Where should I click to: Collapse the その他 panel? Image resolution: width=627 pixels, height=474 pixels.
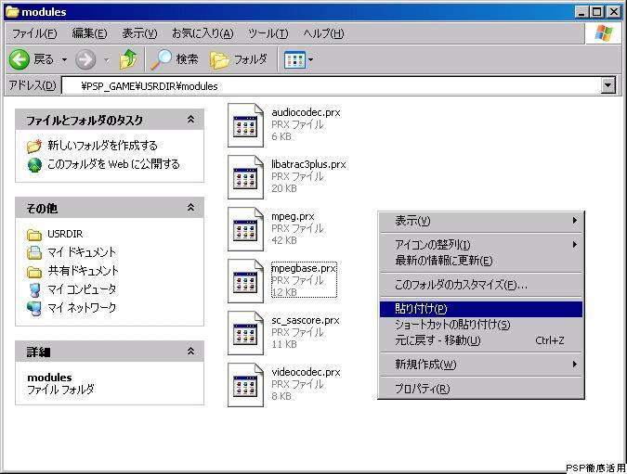click(x=191, y=207)
